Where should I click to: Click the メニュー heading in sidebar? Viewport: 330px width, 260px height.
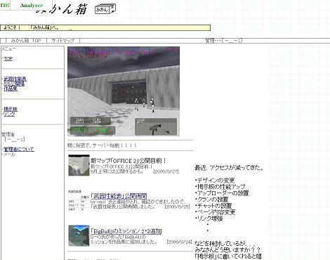(x=9, y=48)
